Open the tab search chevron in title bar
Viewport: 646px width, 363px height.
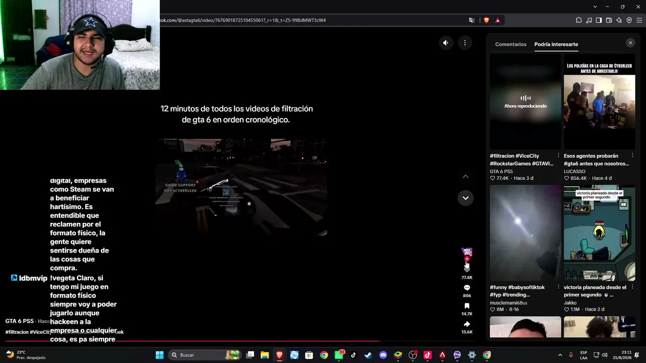595,7
